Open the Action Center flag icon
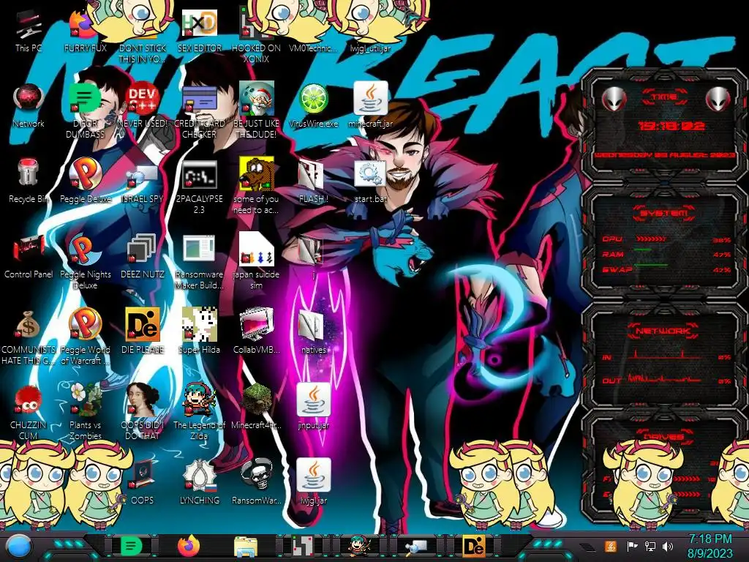Screen dimensions: 749x562 coord(633,546)
